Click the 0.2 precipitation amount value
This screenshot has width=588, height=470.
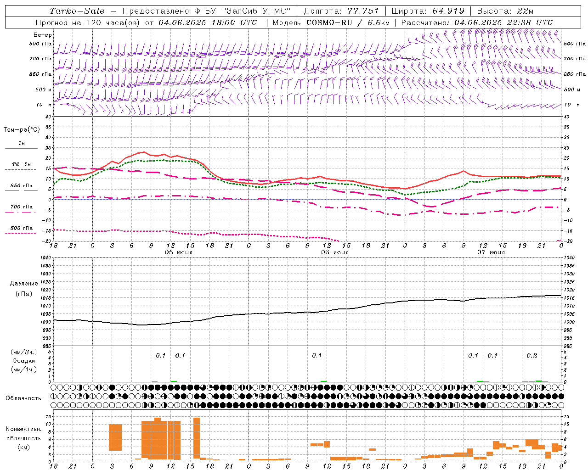tap(532, 356)
